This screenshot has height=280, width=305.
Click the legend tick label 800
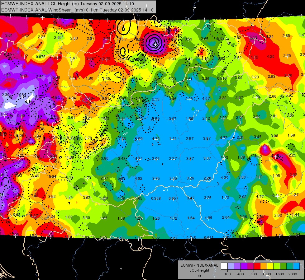254,274
